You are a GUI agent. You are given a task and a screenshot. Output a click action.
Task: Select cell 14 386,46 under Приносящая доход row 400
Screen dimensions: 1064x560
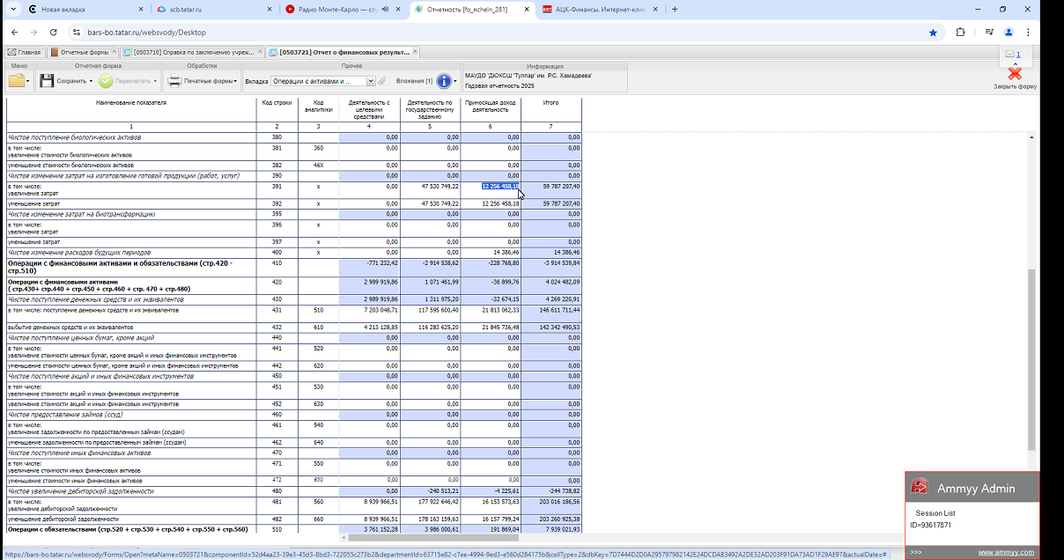[x=491, y=253]
